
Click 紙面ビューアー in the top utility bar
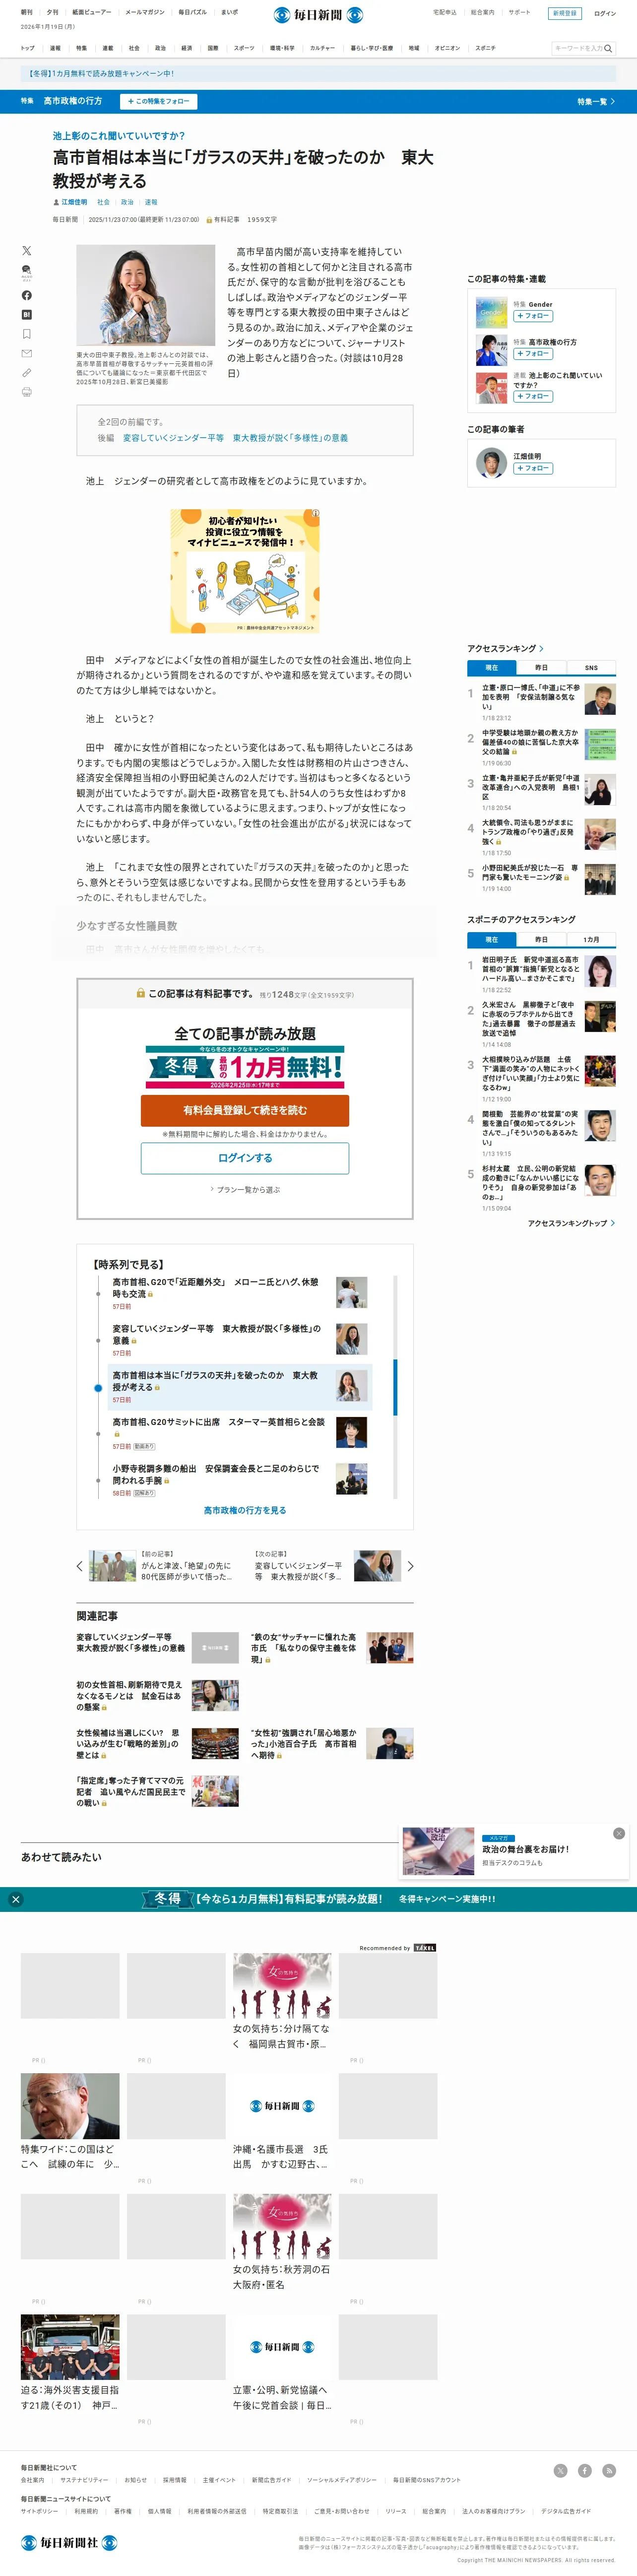click(92, 12)
